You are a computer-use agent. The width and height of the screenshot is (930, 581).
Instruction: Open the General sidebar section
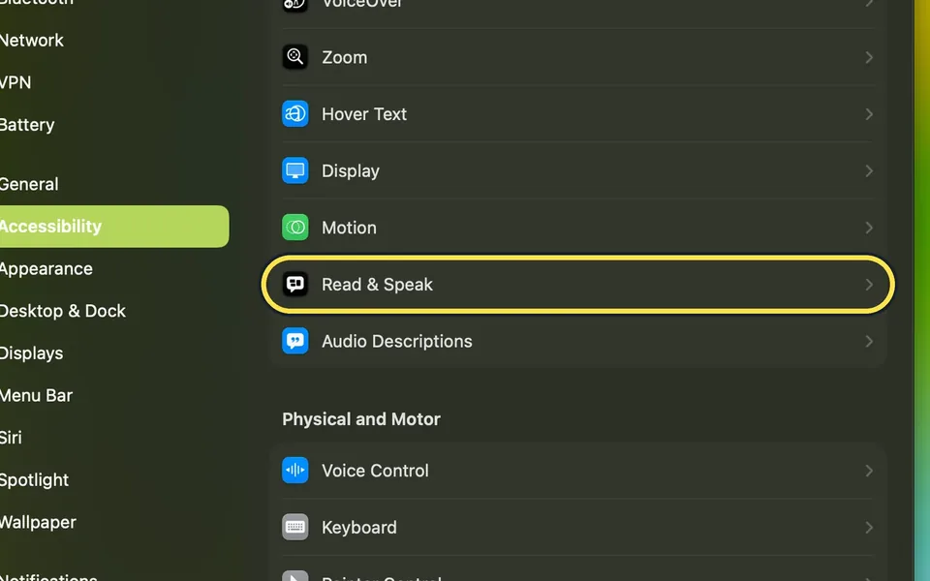(28, 184)
